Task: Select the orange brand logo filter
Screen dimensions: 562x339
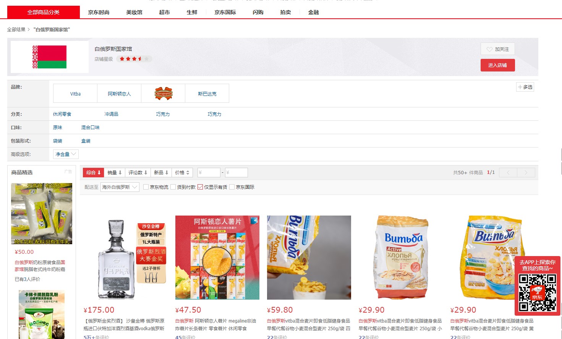Action: [x=163, y=93]
